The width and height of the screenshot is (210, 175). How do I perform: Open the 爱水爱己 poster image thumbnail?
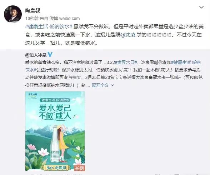tap(55, 131)
